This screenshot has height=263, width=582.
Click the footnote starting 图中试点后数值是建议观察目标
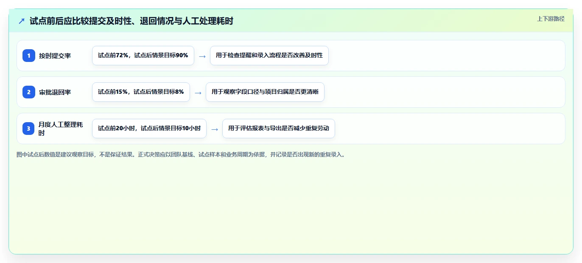182,155
